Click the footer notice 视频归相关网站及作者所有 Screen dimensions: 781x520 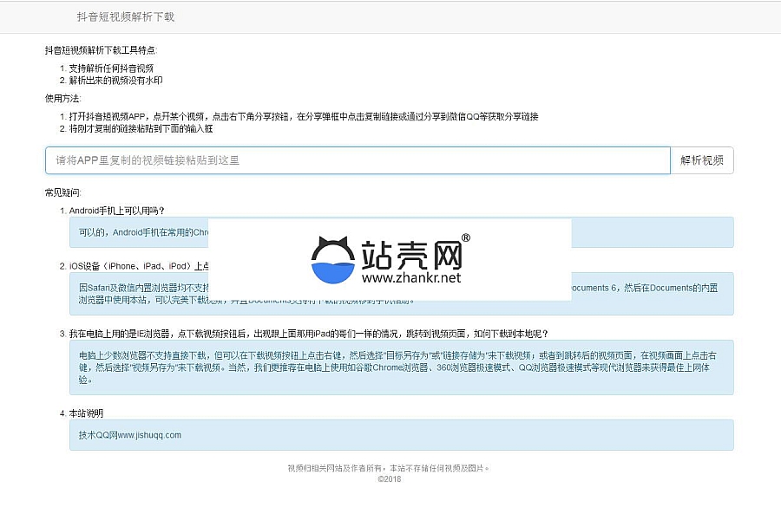click(389, 468)
